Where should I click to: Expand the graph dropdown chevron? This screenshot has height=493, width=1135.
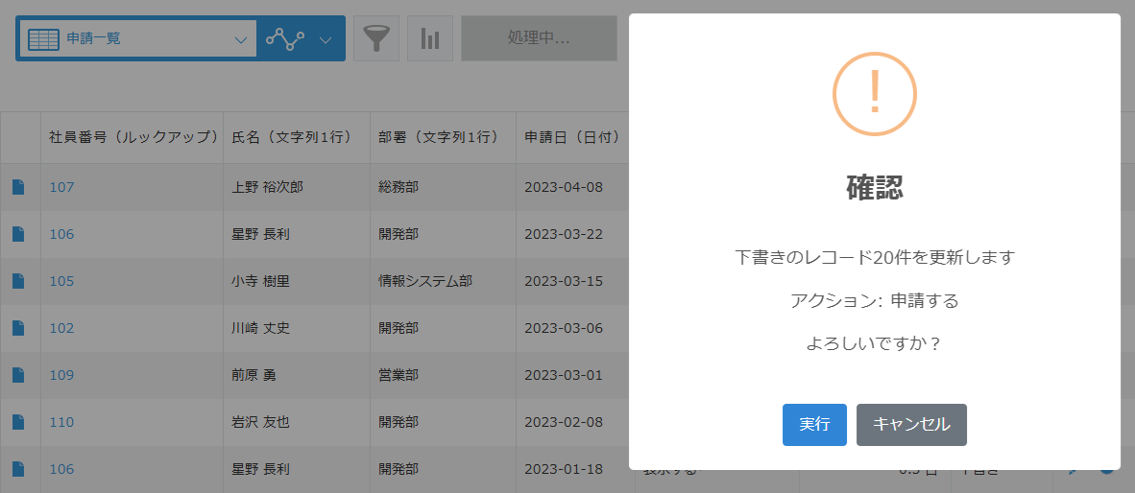[x=326, y=39]
